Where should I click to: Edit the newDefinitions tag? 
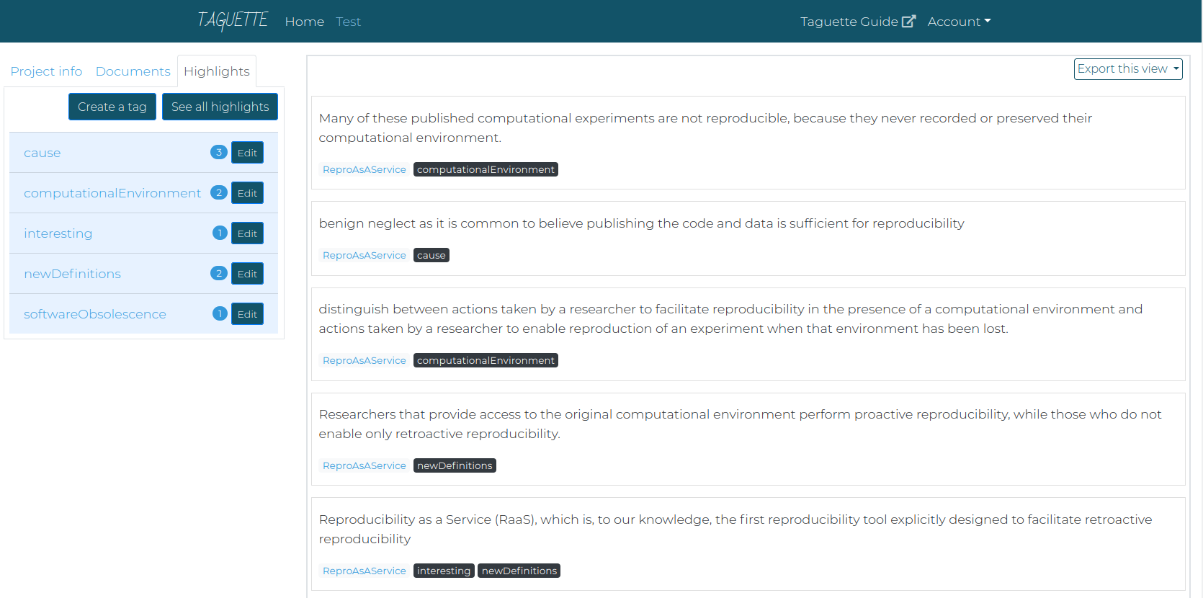[x=247, y=274]
